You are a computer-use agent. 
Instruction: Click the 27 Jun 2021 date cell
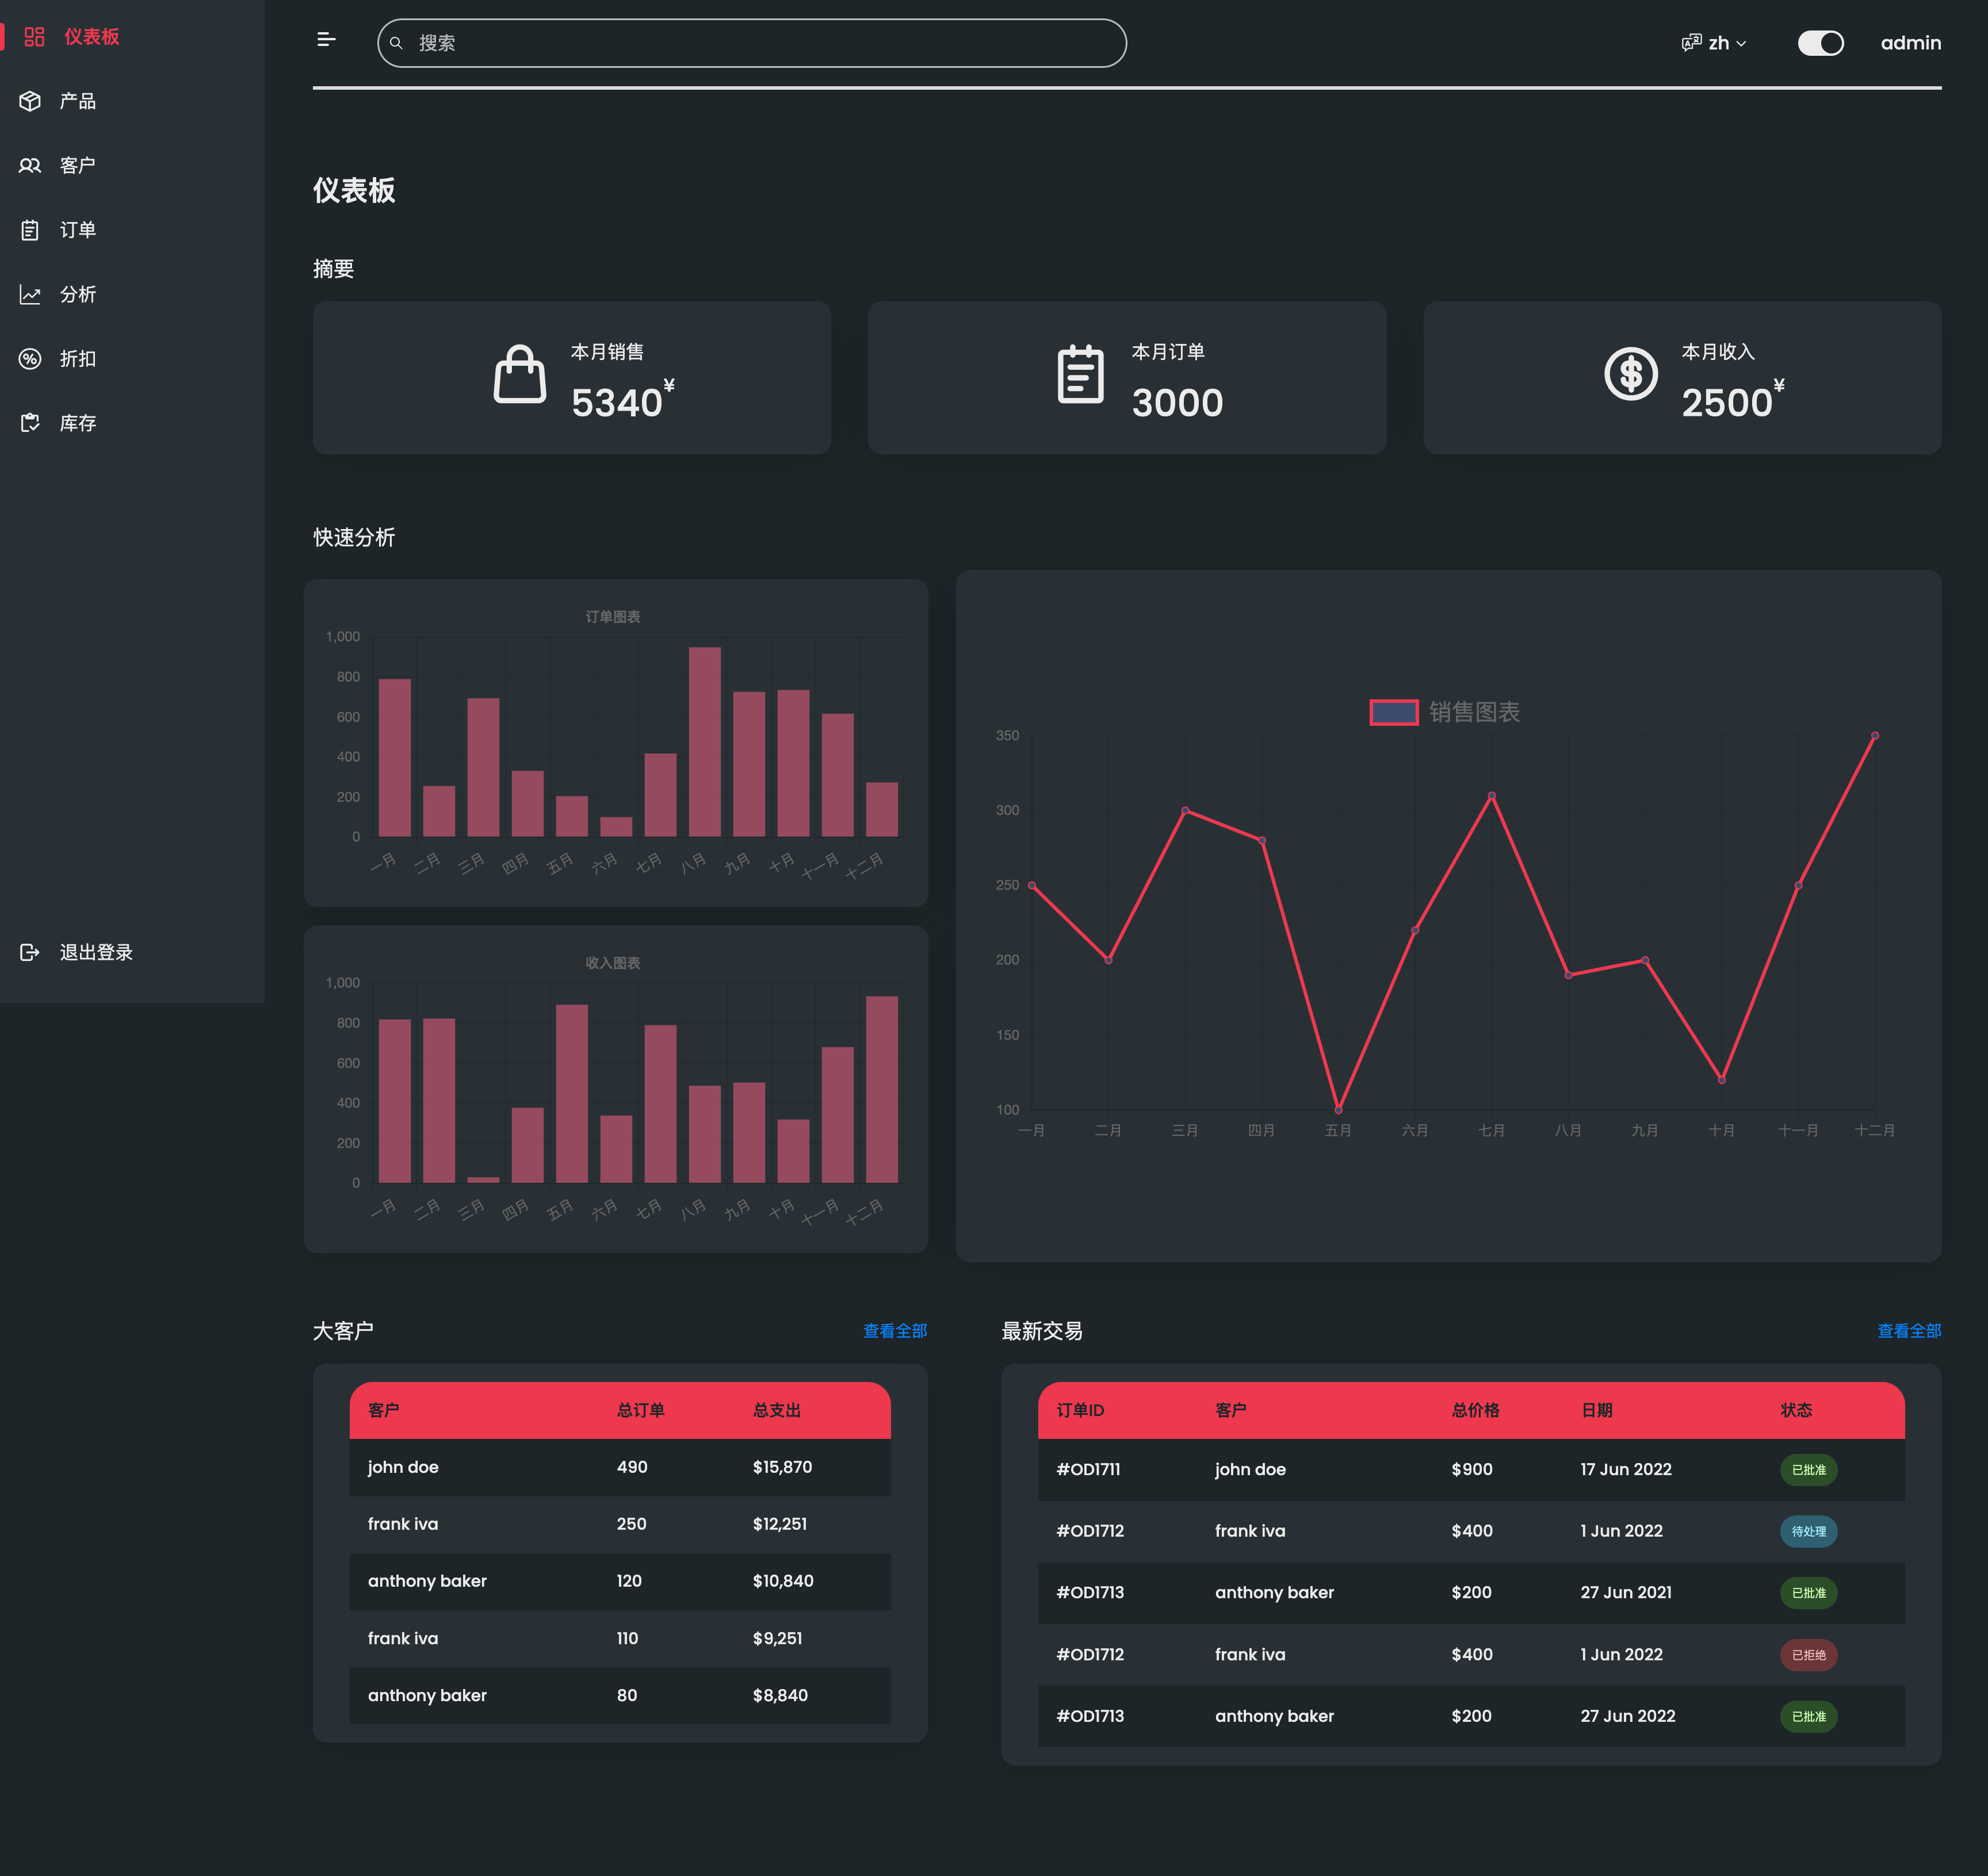[1625, 1592]
